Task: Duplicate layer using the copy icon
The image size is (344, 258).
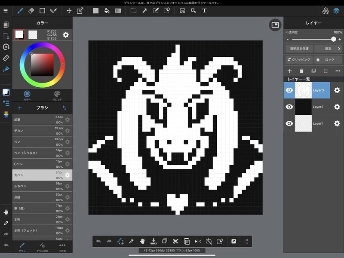Action: click(314, 71)
